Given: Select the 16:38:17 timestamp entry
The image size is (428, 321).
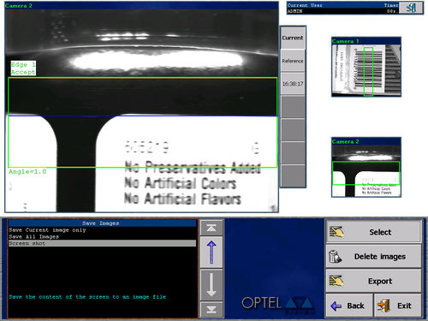Looking at the screenshot, I should click(x=293, y=84).
